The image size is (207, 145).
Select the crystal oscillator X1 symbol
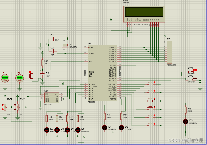[x=65, y=45]
